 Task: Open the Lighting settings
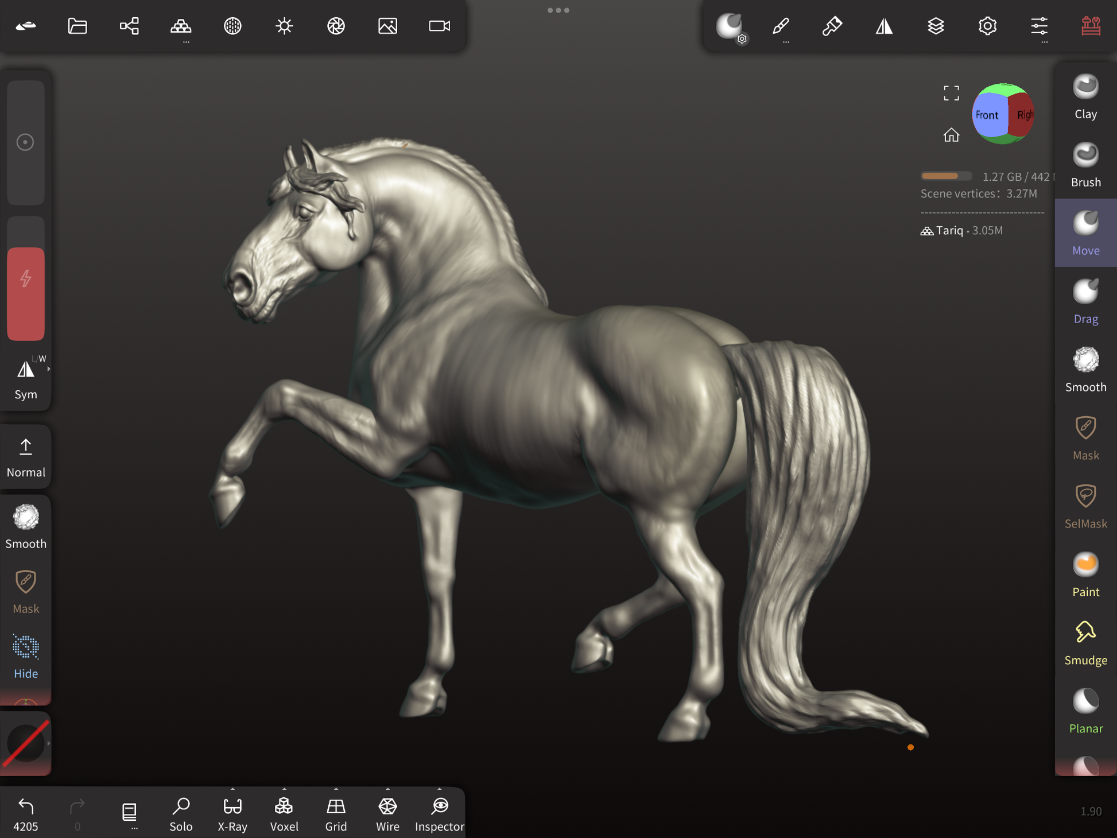284,26
